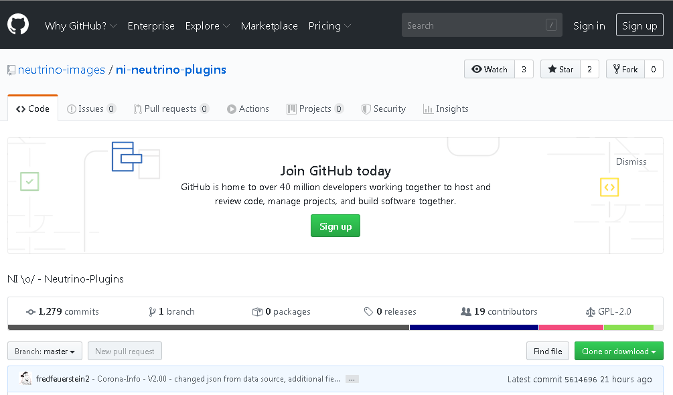Click the releases tag icon
This screenshot has height=395, width=673.
coord(368,312)
